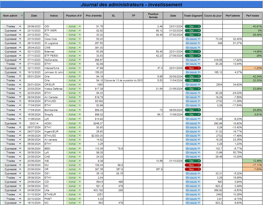The image size is (263, 205).
Task: Select the green 40,91% Perf totale cell
Action: pos(253,26)
